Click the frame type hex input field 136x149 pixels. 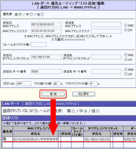[39, 45]
